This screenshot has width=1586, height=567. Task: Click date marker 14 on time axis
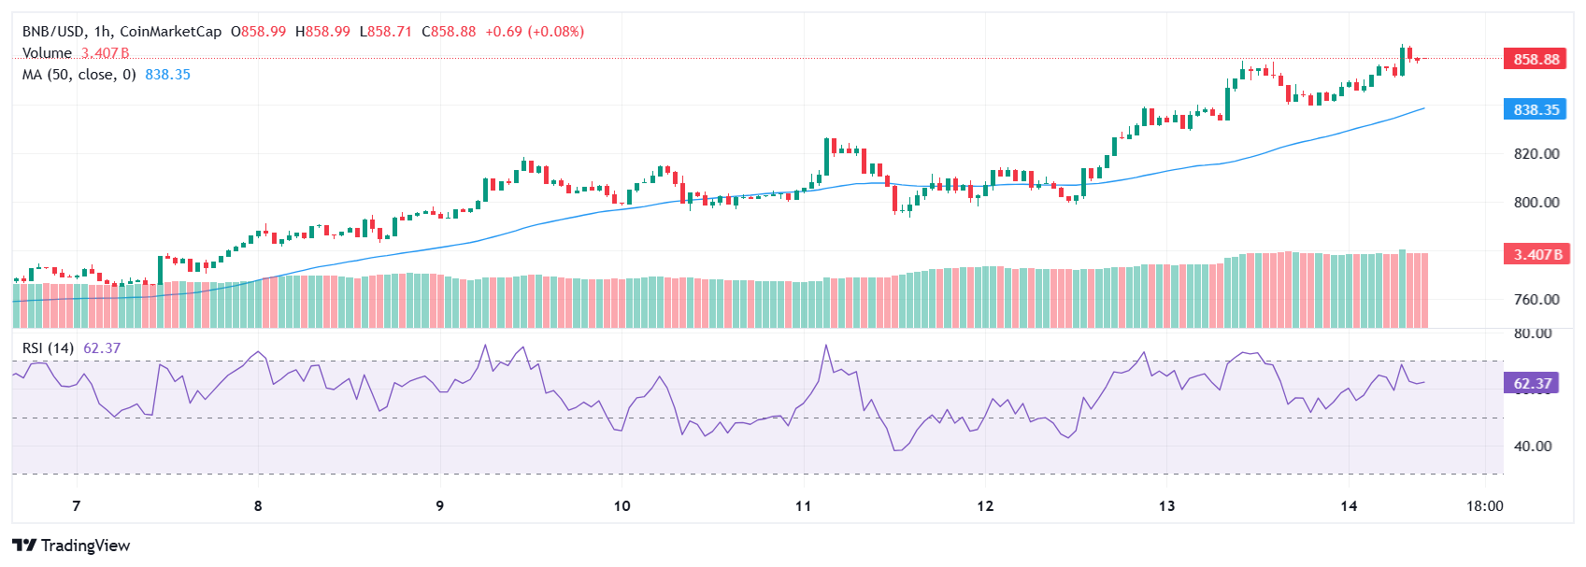coord(1349,506)
